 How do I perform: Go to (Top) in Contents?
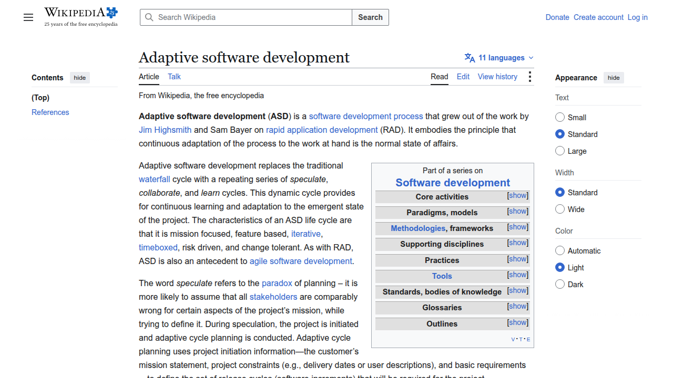click(x=40, y=98)
